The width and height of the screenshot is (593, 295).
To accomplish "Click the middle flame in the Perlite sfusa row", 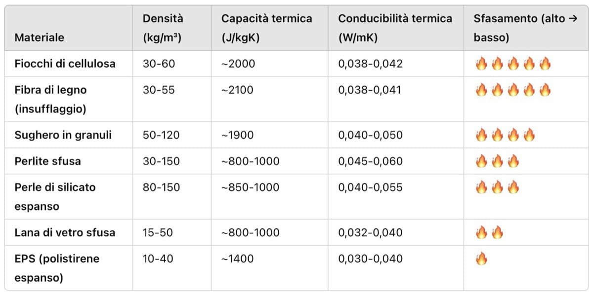I will pos(497,161).
